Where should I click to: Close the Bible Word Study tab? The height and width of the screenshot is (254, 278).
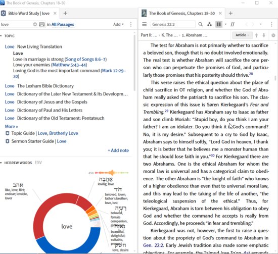(x=55, y=13)
